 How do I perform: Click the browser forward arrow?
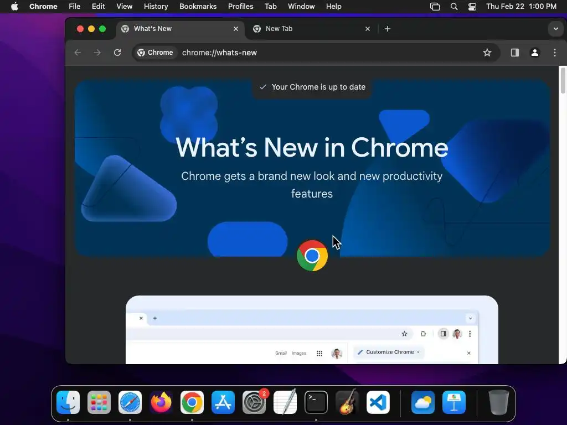97,53
